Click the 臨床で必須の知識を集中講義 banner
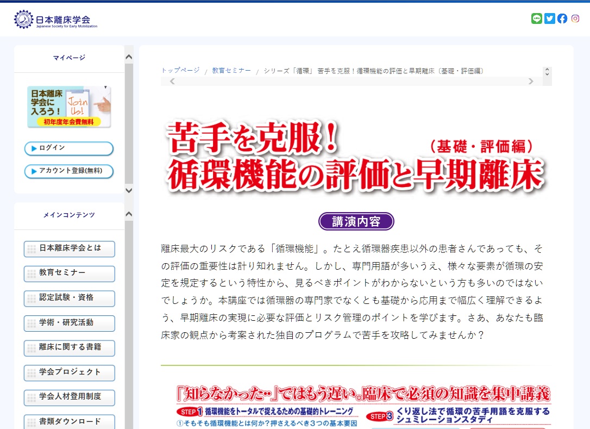This screenshot has height=429, width=590. tap(363, 394)
